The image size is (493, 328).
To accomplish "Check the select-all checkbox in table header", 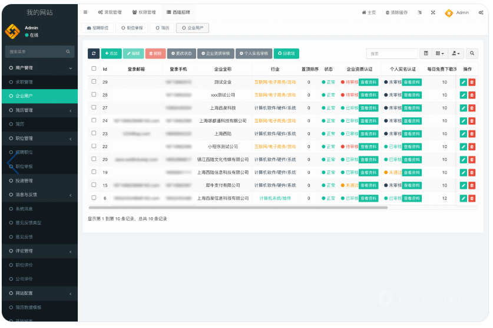I will 94,69.
